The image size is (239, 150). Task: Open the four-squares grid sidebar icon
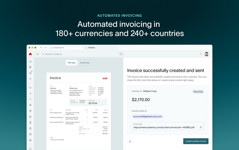coord(30,105)
